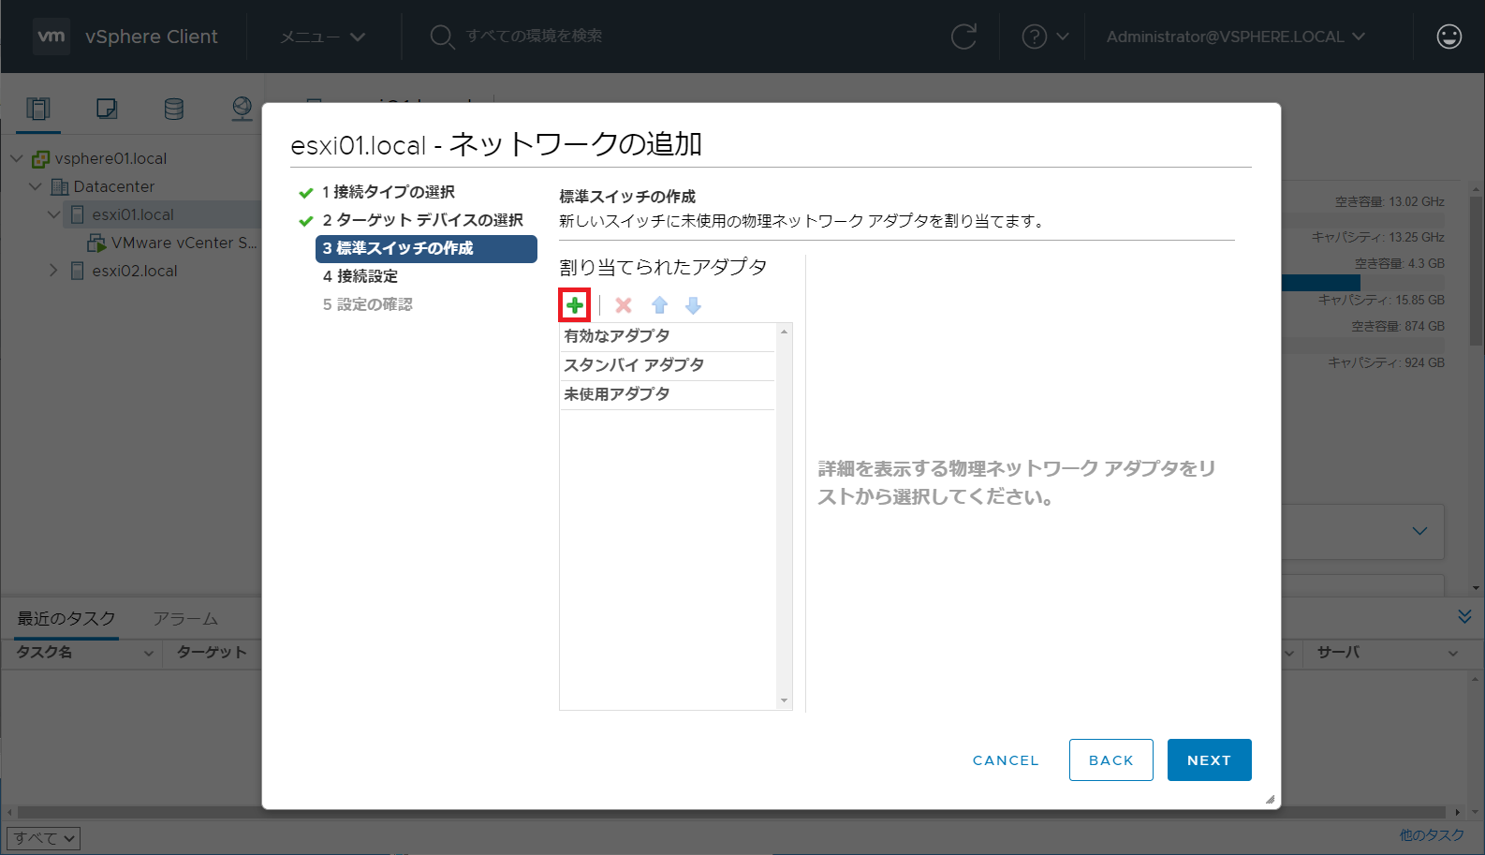Select VMware vCenter S... tree item

[x=184, y=243]
